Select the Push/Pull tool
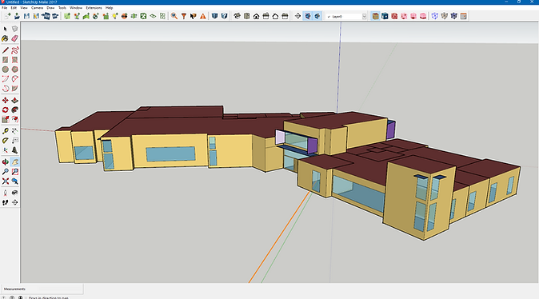Screen dimensions: 539x299 pos(14,101)
